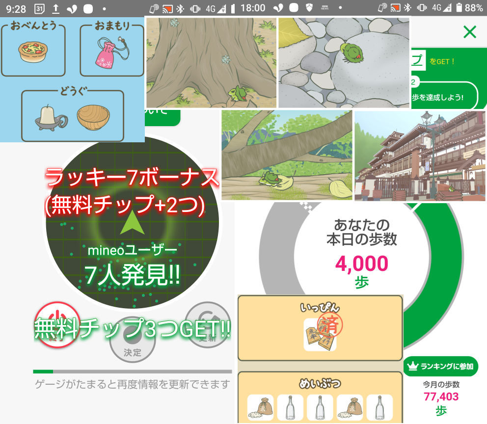Close the step panel with green X
Image resolution: width=487 pixels, height=424 pixels.
pos(470,32)
